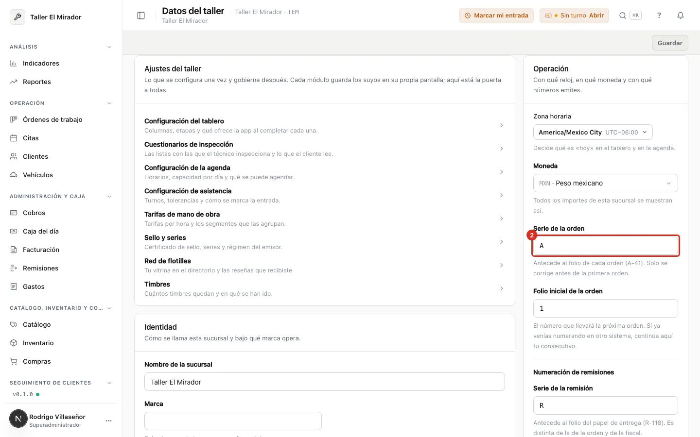Collapse the CATÁLOGO, INVENTARIO section
The height and width of the screenshot is (437, 700).
tap(109, 308)
